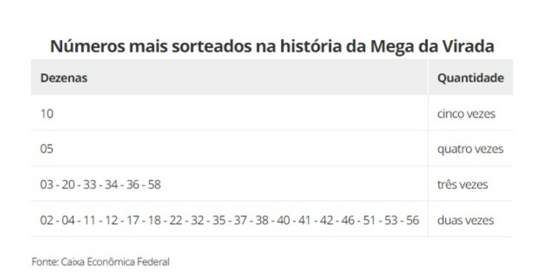
Task: Select number 22 in the last row
Action: click(176, 220)
